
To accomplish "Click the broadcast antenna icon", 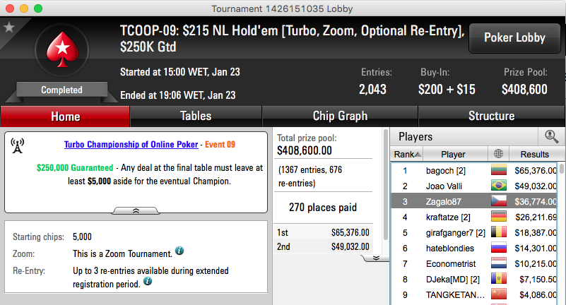I will tap(18, 145).
